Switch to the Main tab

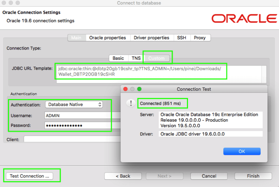coord(76,38)
